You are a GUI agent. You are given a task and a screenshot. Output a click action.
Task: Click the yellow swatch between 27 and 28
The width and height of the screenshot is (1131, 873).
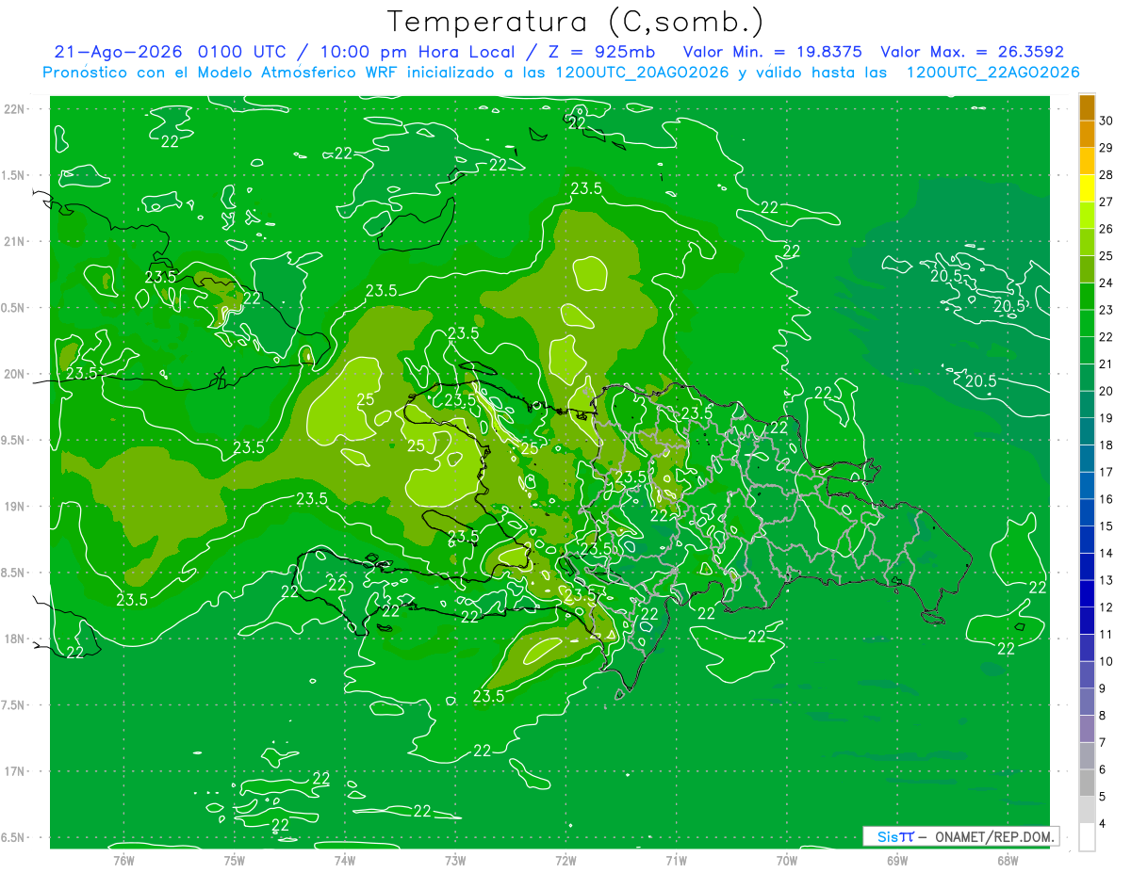click(1087, 188)
